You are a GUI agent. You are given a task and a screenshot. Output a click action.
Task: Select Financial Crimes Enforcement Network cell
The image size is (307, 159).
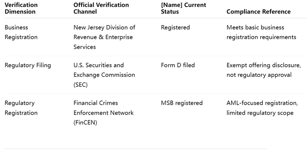pos(104,113)
